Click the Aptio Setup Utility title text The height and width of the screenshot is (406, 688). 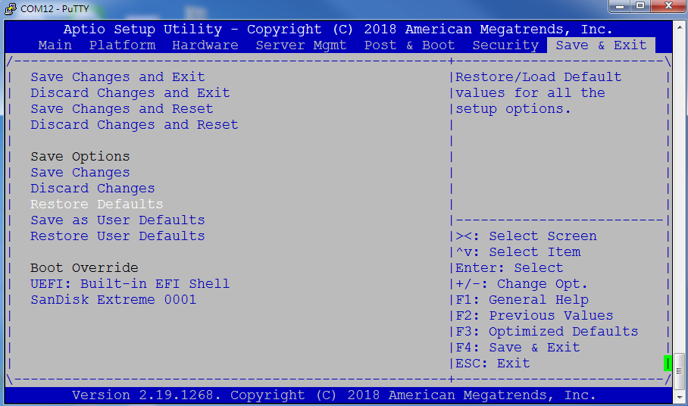coord(338,30)
